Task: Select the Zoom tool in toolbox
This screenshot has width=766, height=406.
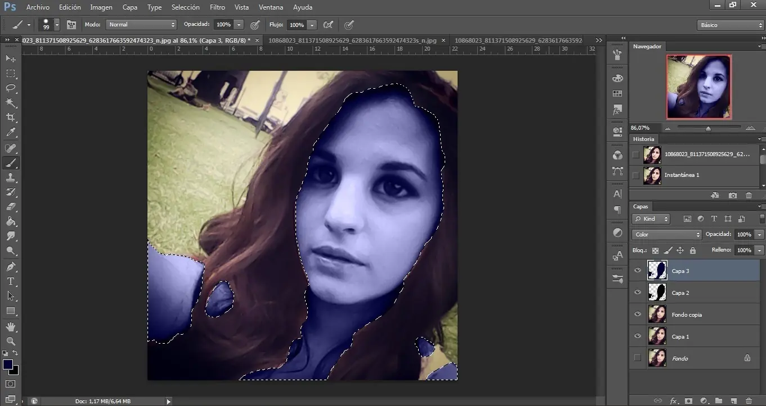Action: point(11,341)
